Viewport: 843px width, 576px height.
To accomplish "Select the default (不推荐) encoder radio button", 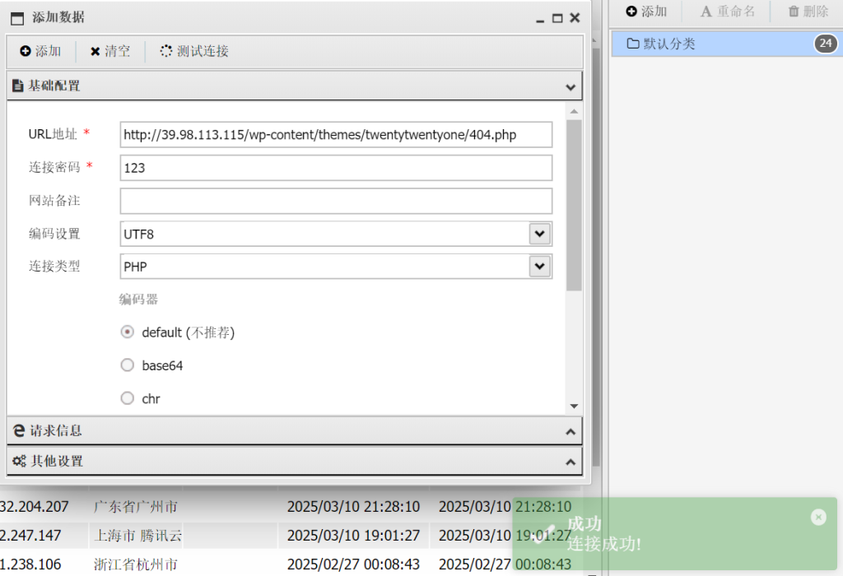I will click(x=128, y=332).
